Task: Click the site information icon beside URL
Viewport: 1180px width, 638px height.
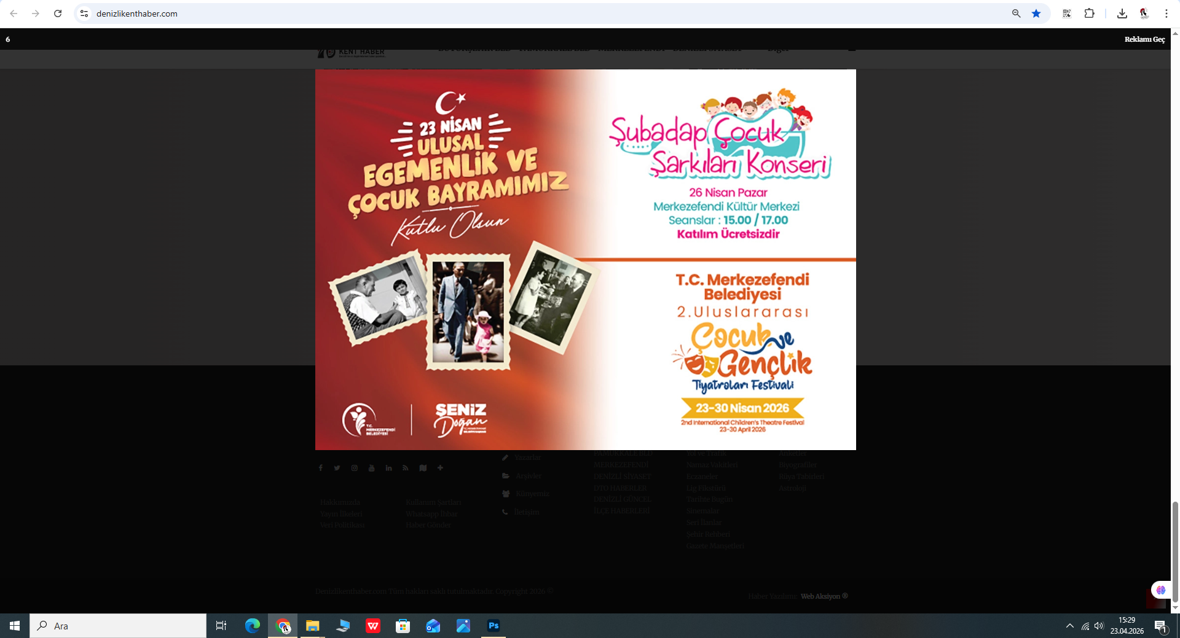Action: coord(84,14)
